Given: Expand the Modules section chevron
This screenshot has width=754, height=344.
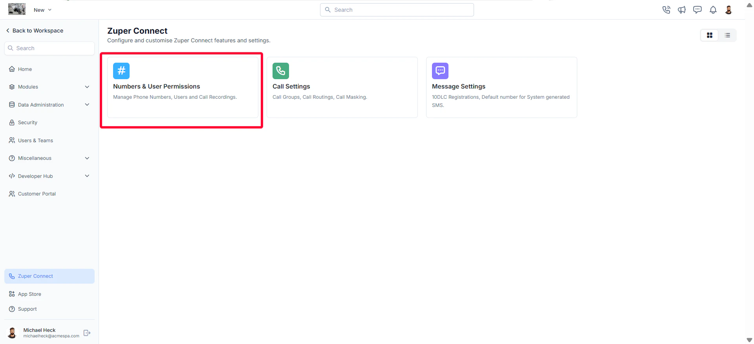Looking at the screenshot, I should tap(87, 87).
